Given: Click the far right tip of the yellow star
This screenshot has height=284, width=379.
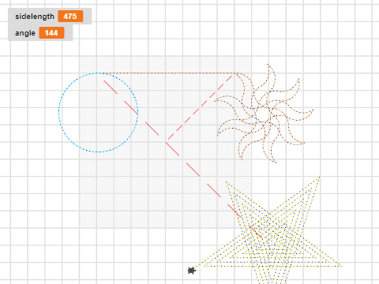Looking at the screenshot, I should tap(342, 266).
